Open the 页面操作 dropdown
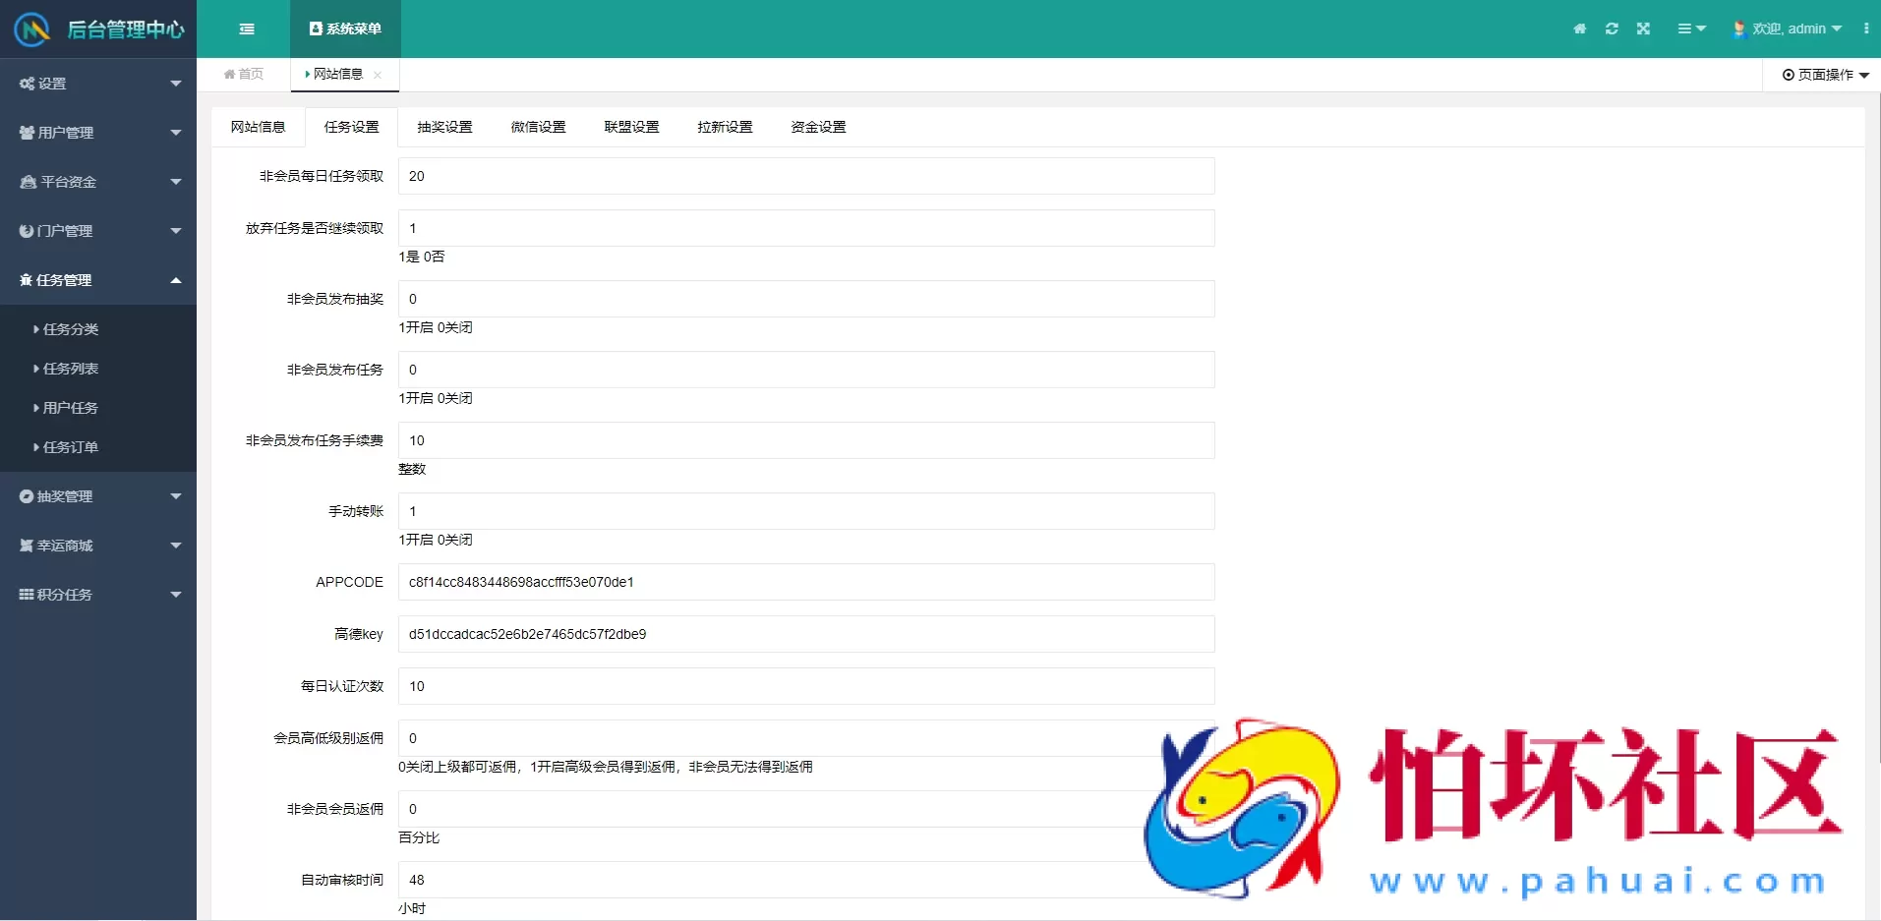The image size is (1881, 921). click(1824, 74)
